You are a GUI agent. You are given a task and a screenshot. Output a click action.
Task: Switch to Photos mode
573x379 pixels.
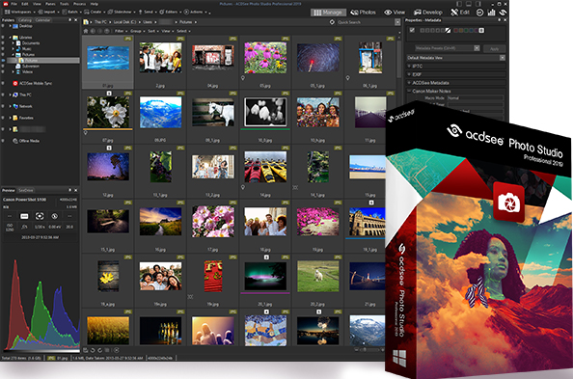click(x=363, y=13)
